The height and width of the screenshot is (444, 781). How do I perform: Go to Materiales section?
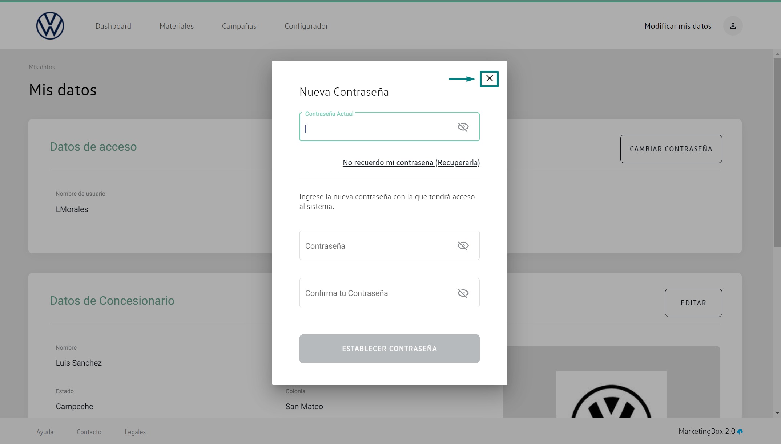tap(176, 26)
